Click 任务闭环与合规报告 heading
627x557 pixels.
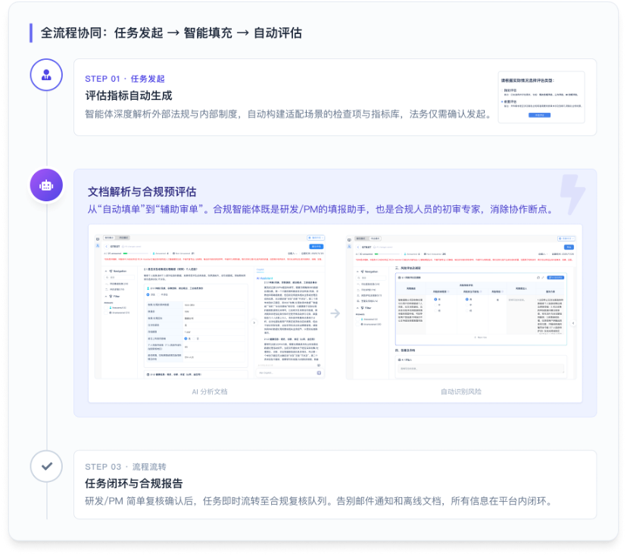[x=134, y=484]
